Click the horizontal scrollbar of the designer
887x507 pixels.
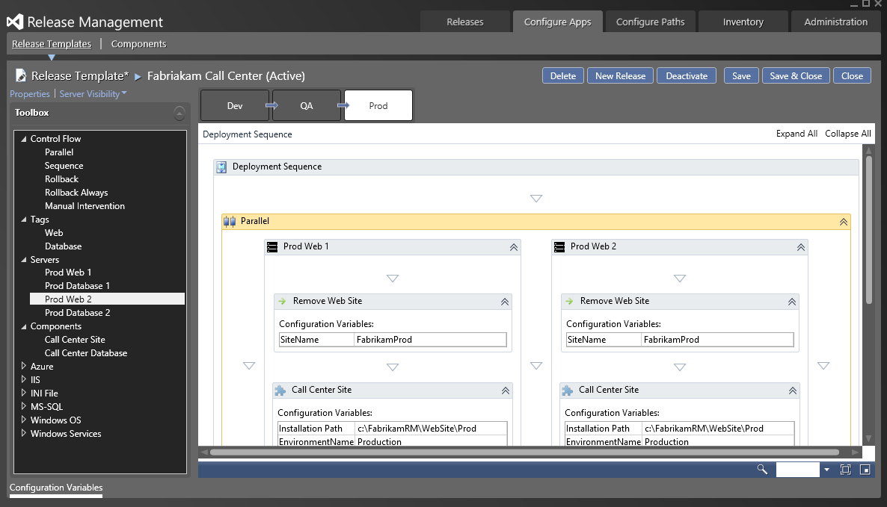click(x=524, y=452)
